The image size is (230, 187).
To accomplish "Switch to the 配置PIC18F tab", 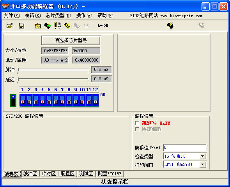I will [110, 174].
